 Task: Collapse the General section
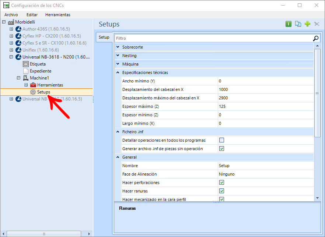tap(118, 157)
